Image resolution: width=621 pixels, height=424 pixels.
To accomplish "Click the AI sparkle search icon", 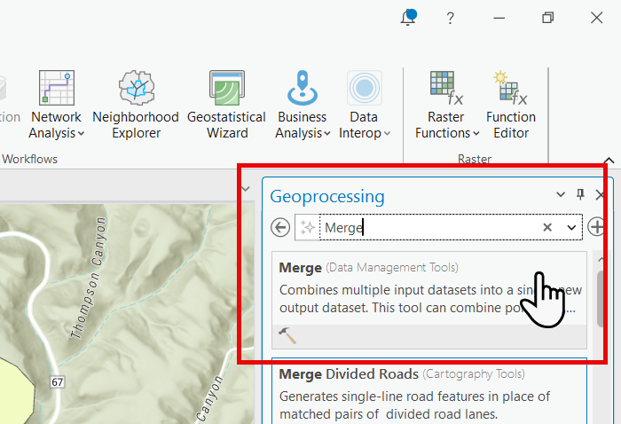I will click(307, 228).
